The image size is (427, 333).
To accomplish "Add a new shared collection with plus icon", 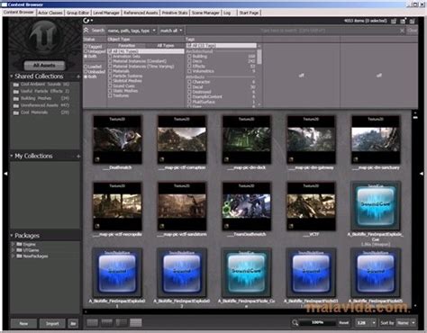I will coord(78,76).
